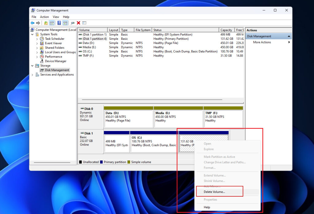Image resolution: width=314 pixels, height=214 pixels.
Task: Click the red X delete icon in the toolbar
Action: pos(78,23)
